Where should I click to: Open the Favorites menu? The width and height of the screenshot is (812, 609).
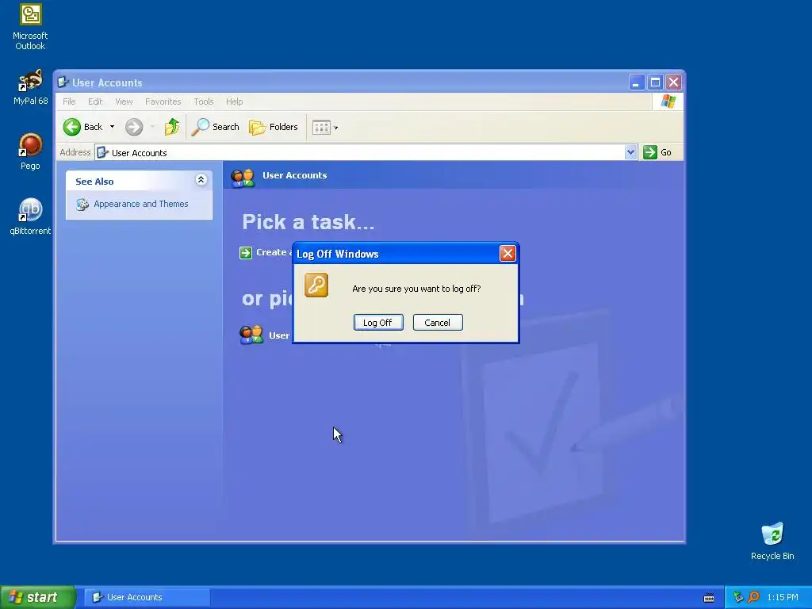[x=163, y=101]
